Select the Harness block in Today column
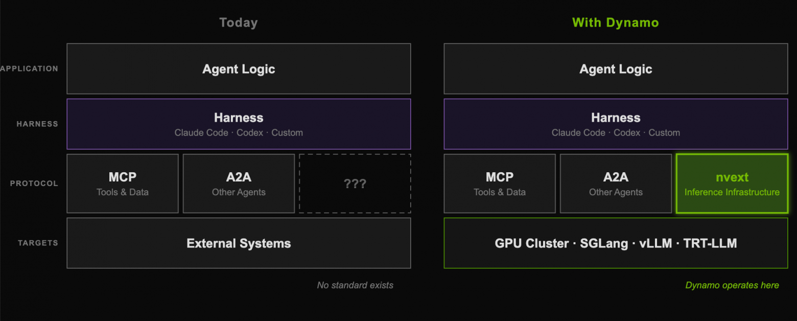Screen dimensions: 797x321 tap(239, 124)
